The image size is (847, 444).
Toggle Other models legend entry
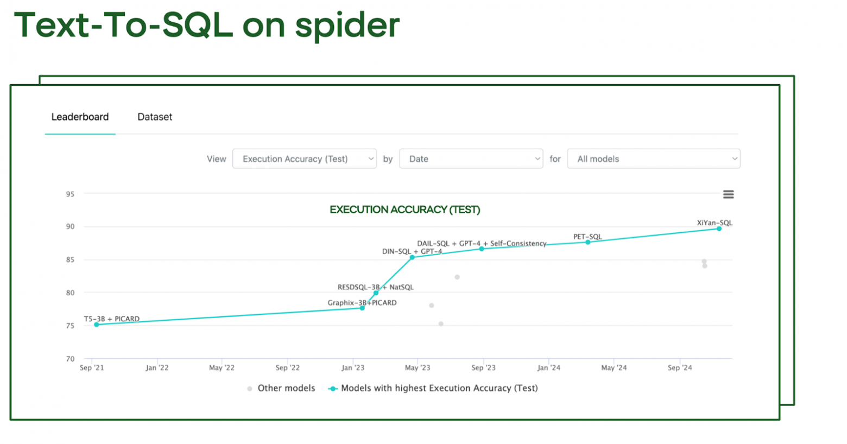[286, 388]
